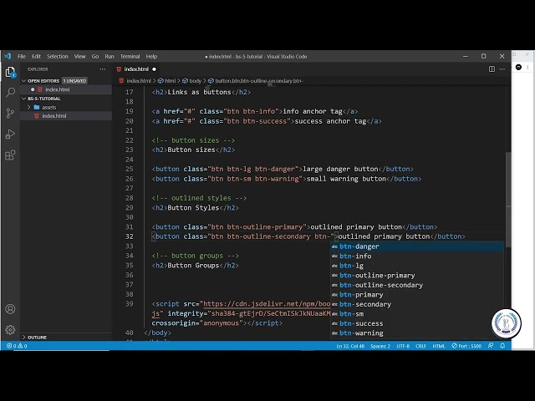Click Spaces: 2 indentation setting
This screenshot has width=535, height=401.
(x=380, y=346)
